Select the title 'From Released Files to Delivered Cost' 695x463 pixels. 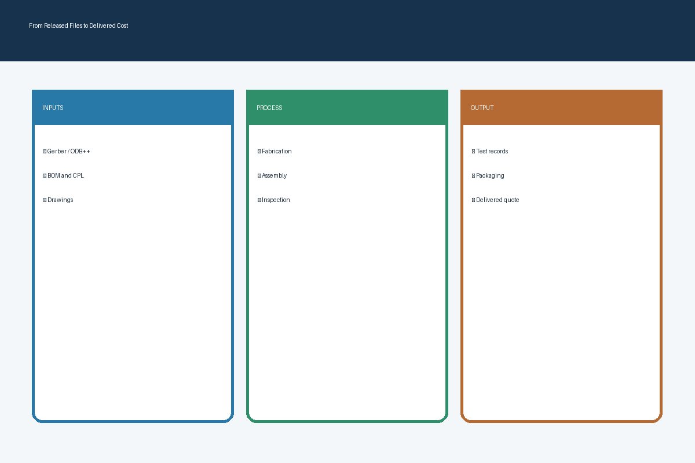point(79,26)
